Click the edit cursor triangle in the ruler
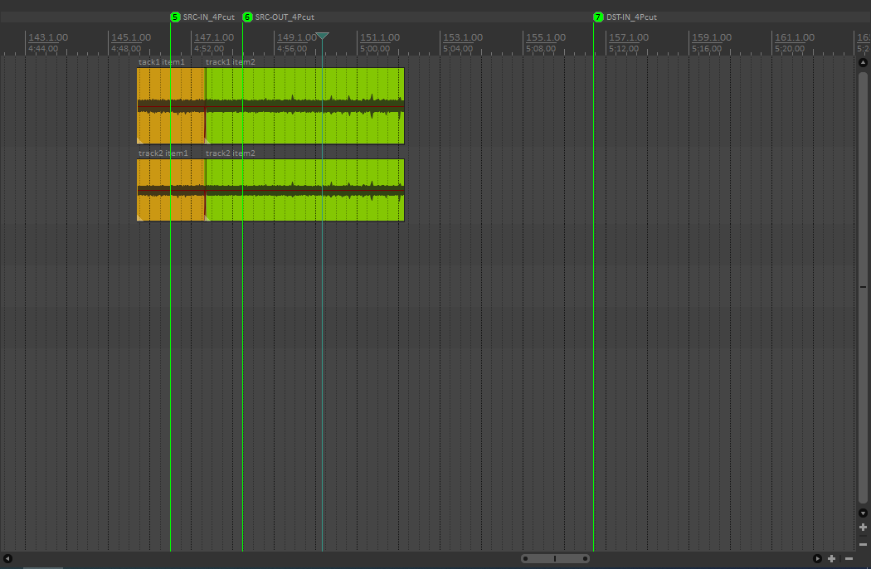Screen dimensions: 871x569 click(323, 36)
